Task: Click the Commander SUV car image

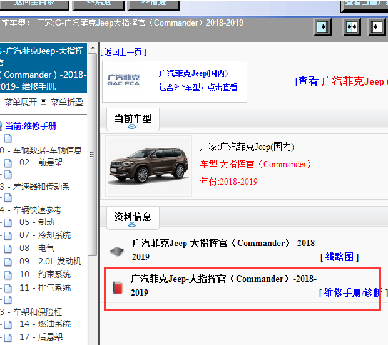Action: coord(149,165)
